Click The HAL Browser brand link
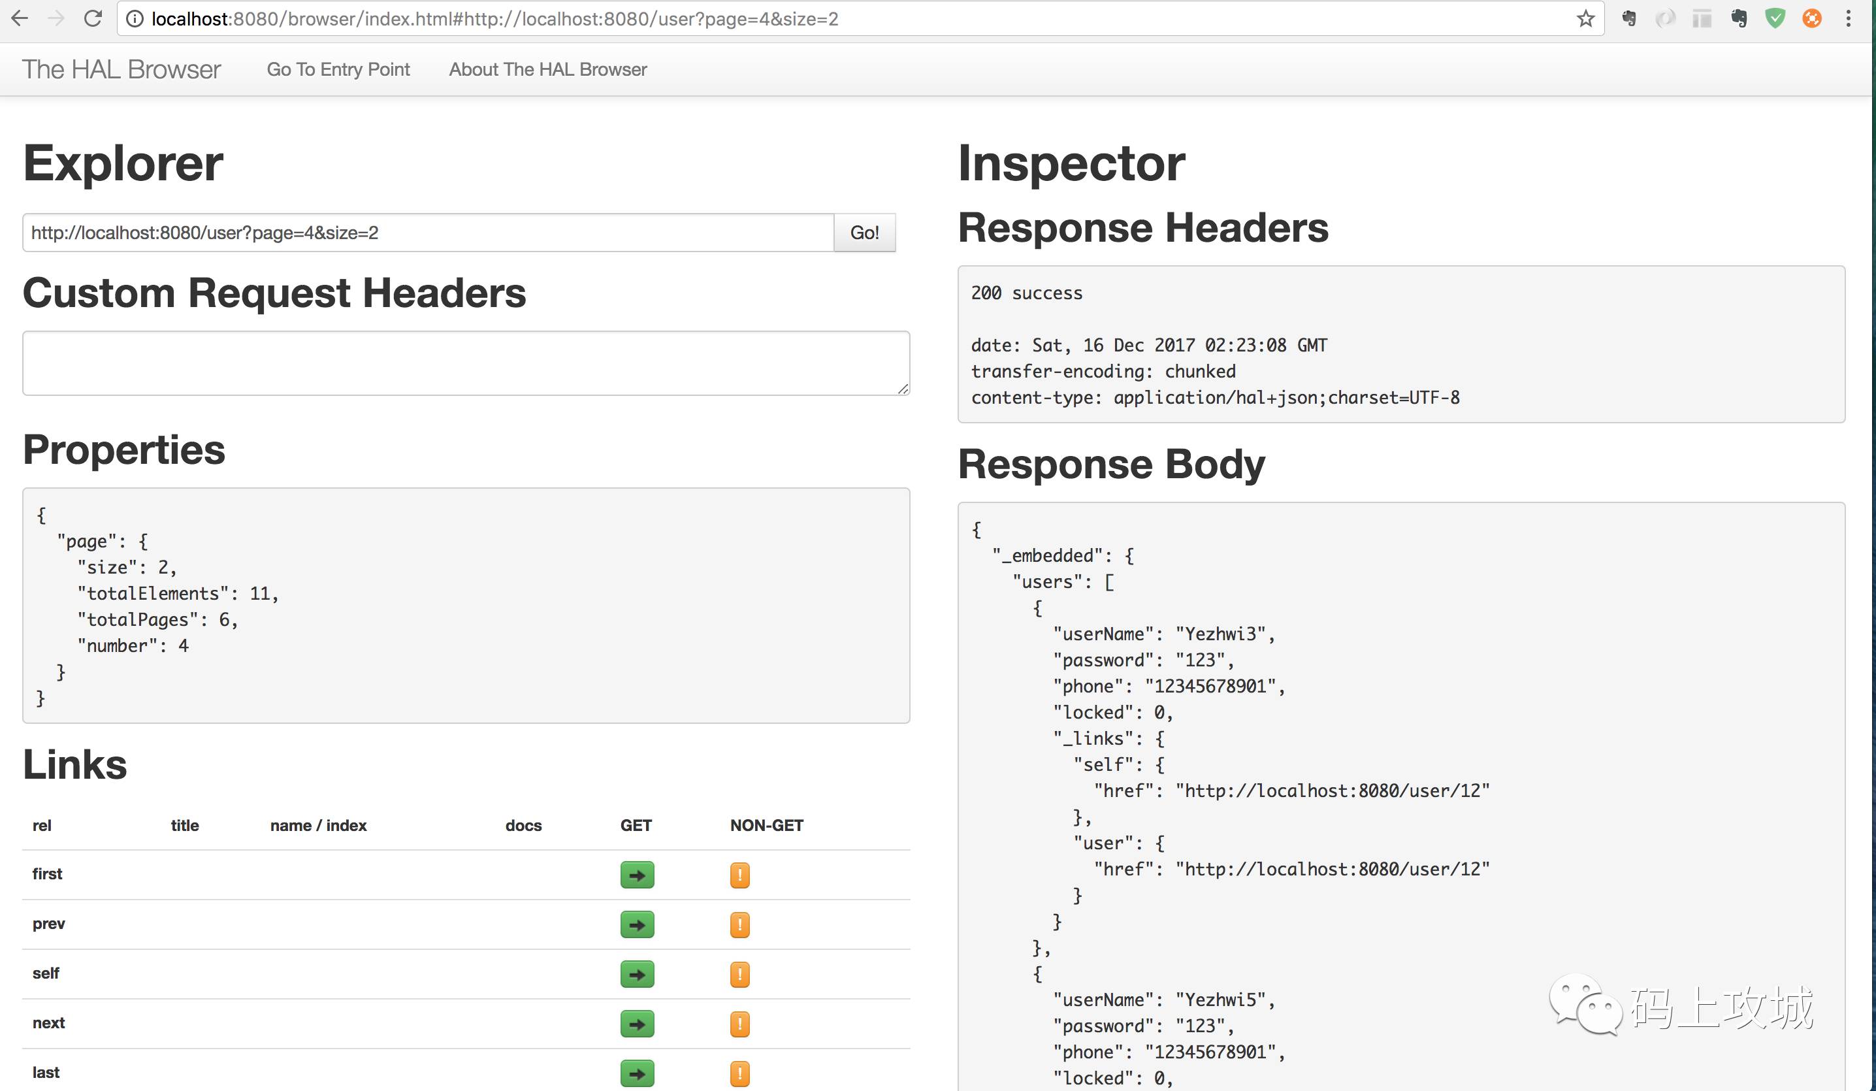Viewport: 1876px width, 1091px height. click(x=121, y=69)
